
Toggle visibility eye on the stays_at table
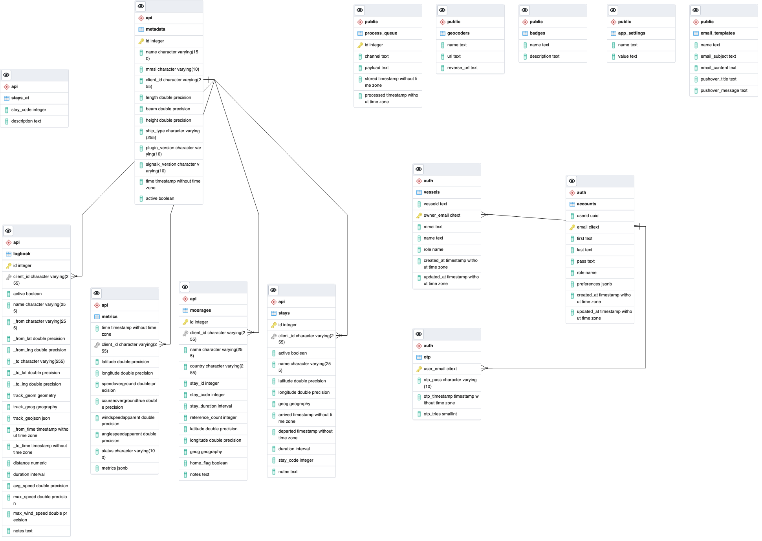pyautogui.click(x=6, y=75)
